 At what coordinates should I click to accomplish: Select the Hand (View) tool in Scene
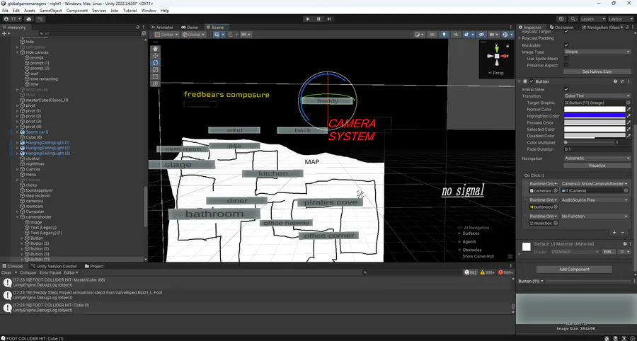pyautogui.click(x=155, y=49)
